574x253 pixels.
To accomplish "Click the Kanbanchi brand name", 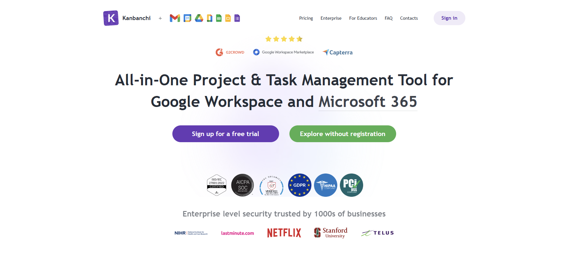I will [x=136, y=18].
